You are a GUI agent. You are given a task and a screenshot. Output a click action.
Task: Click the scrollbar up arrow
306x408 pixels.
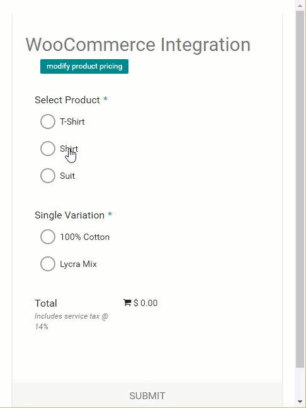(x=300, y=5)
